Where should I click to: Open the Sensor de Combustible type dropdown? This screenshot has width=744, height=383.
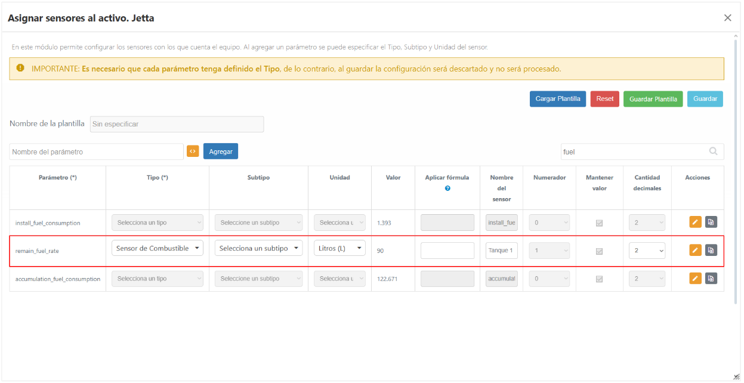click(158, 248)
